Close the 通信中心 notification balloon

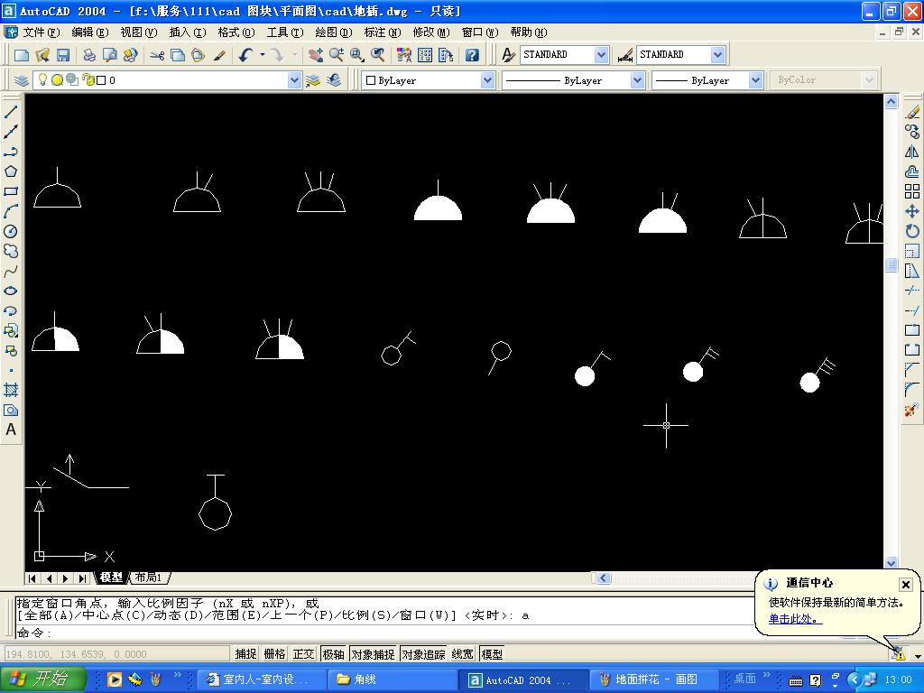coord(906,584)
